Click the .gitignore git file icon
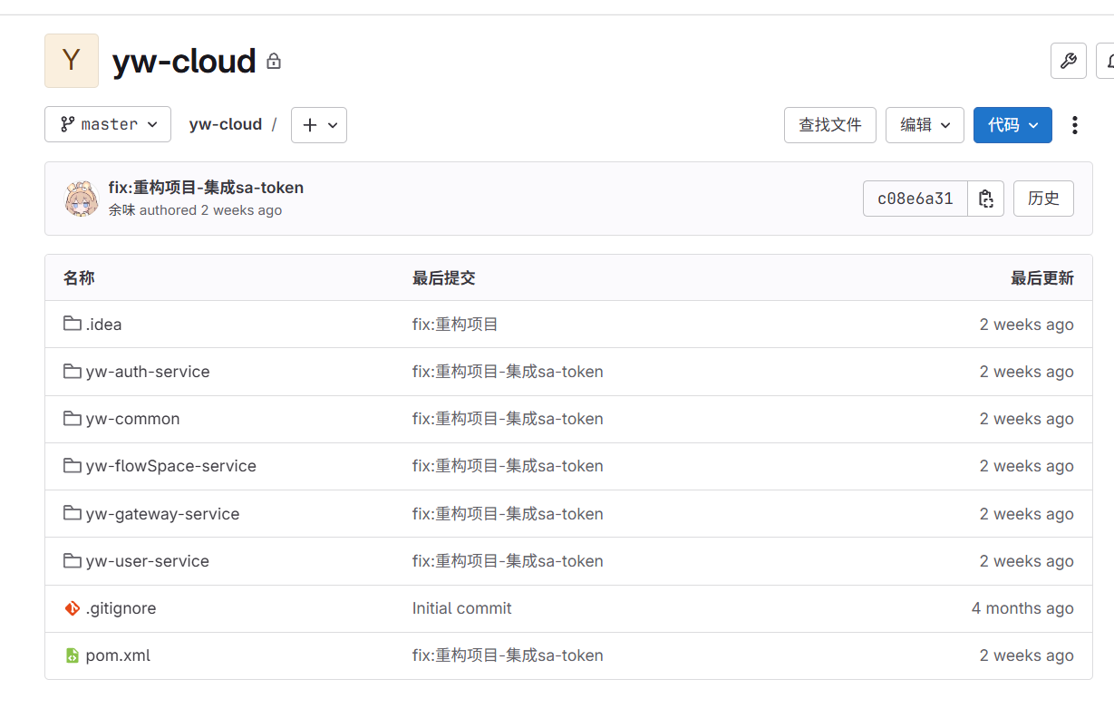This screenshot has width=1114, height=718. pos(73,608)
